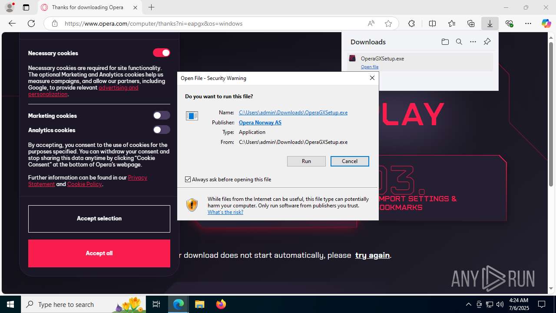
Task: Search downloads with magnifier icon
Action: (459, 42)
